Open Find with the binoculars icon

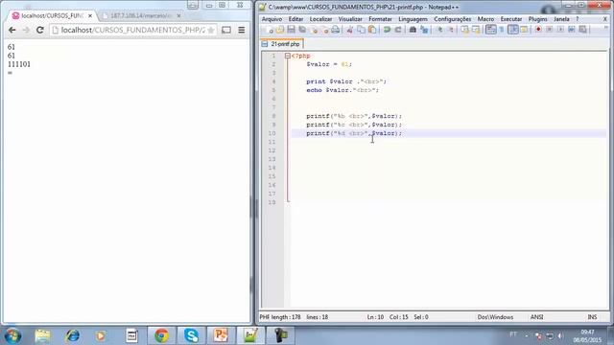(x=413, y=30)
